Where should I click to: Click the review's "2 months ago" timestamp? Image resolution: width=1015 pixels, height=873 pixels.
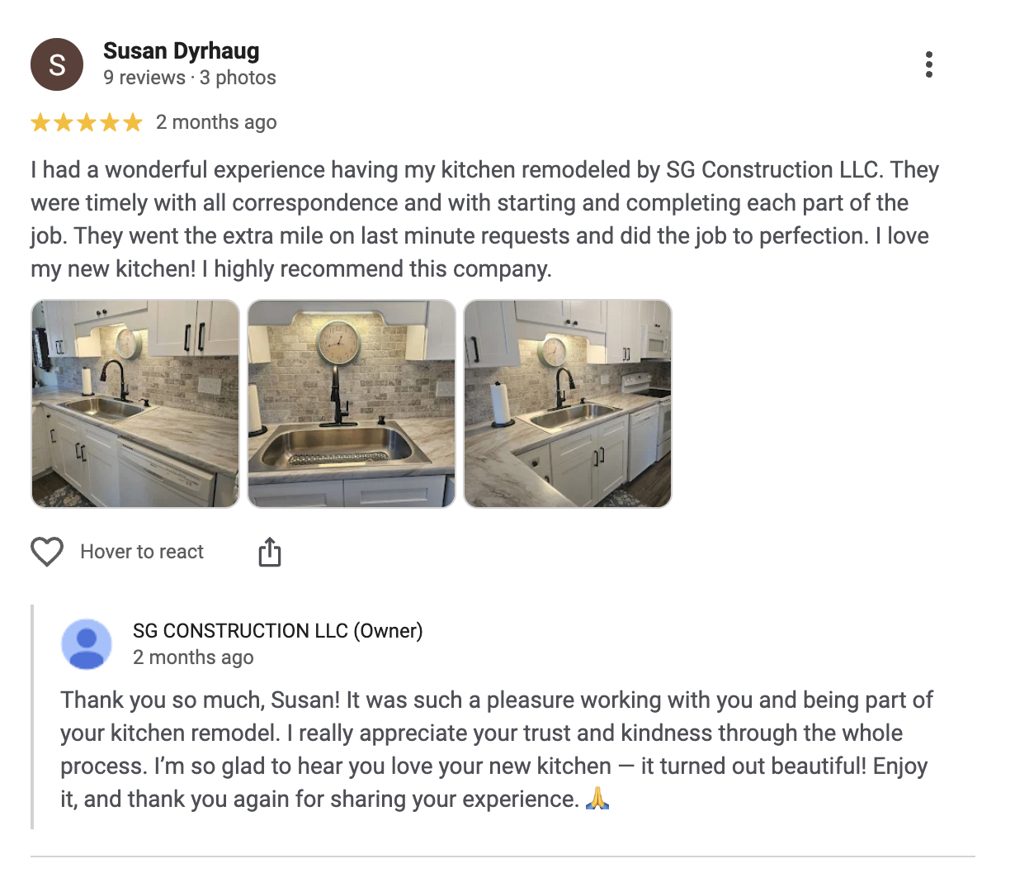[216, 122]
